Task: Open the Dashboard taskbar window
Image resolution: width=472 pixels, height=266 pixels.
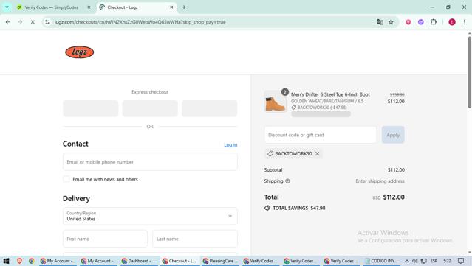Action: pos(139,261)
